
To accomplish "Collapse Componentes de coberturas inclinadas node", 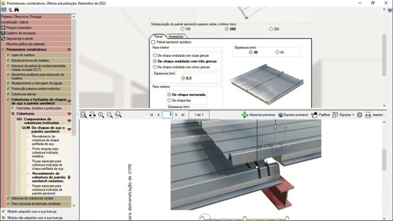I will pos(69,121).
